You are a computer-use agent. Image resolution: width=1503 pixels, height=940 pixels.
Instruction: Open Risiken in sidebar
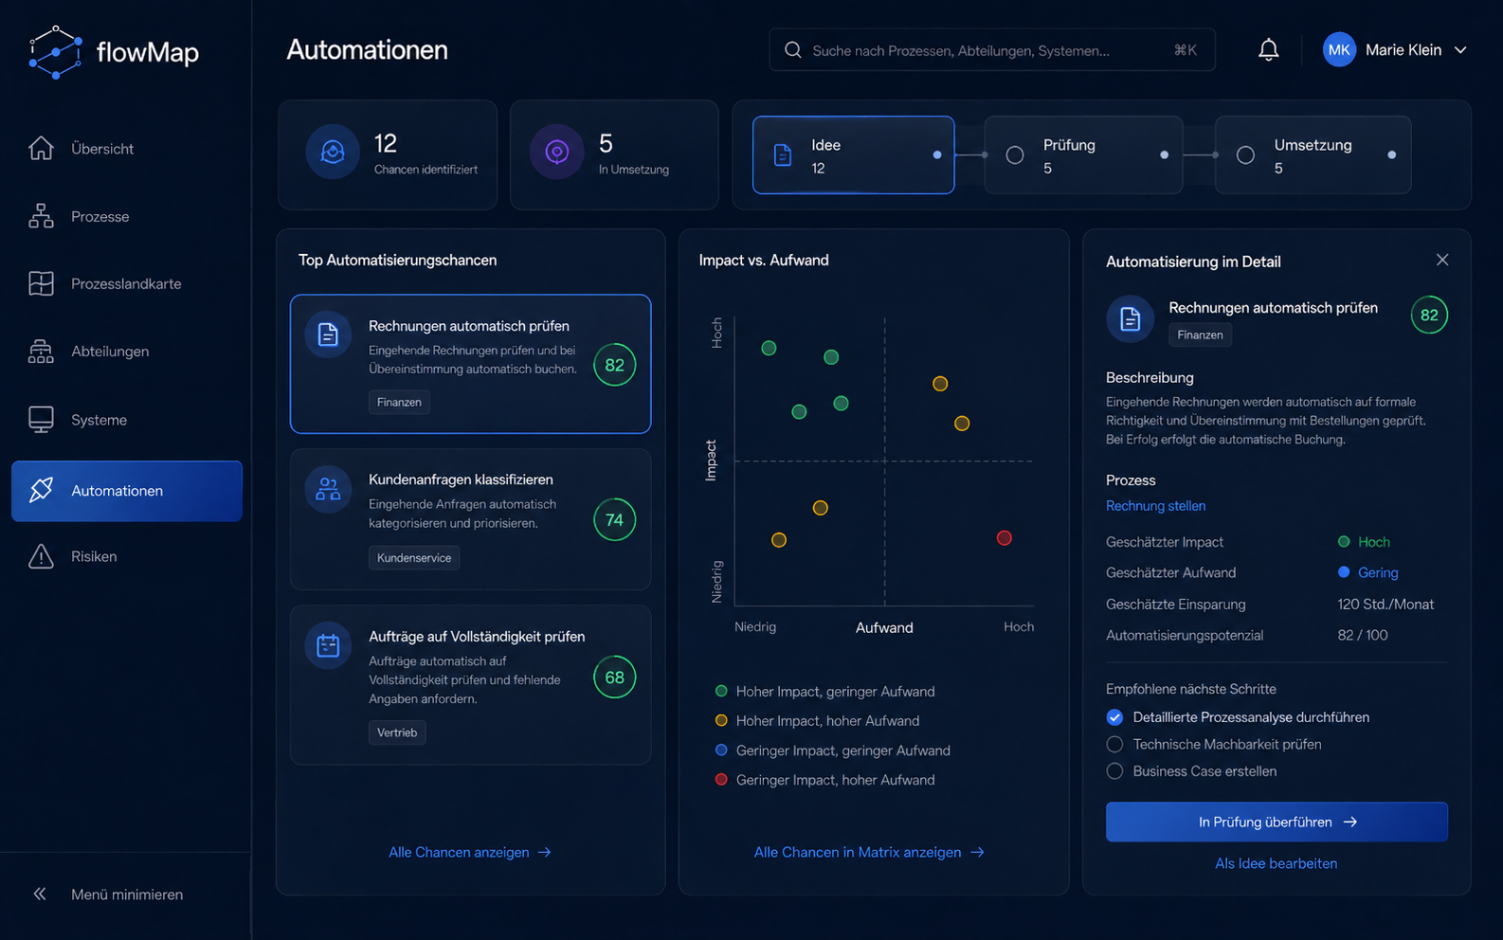coord(127,556)
